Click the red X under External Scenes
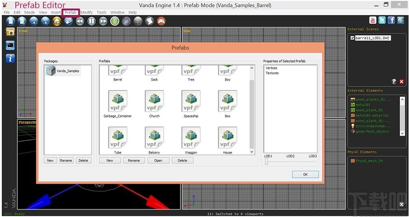This screenshot has width=409, height=217. tap(402, 81)
